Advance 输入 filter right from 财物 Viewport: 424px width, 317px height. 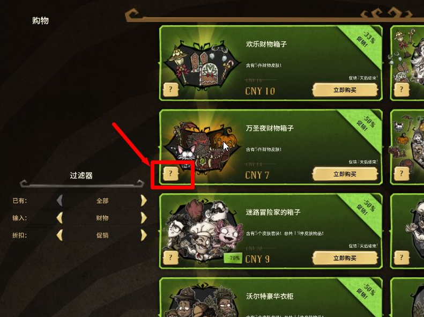click(144, 218)
